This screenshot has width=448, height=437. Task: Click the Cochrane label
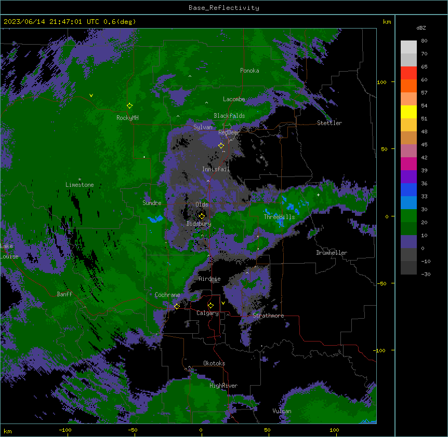[x=167, y=295]
